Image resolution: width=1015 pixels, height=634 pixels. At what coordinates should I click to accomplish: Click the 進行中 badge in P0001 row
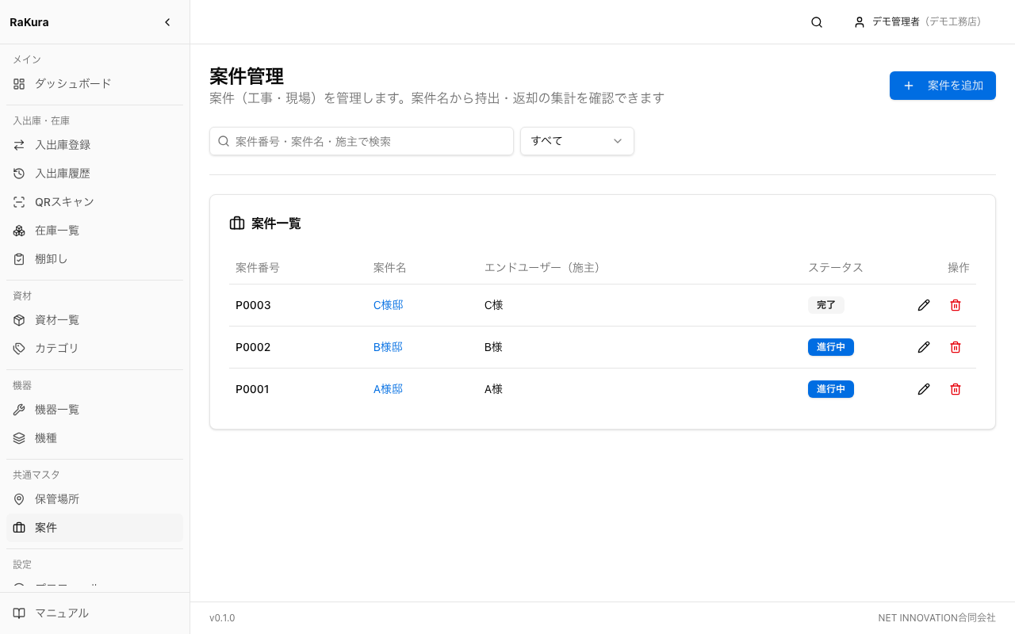[x=831, y=389]
